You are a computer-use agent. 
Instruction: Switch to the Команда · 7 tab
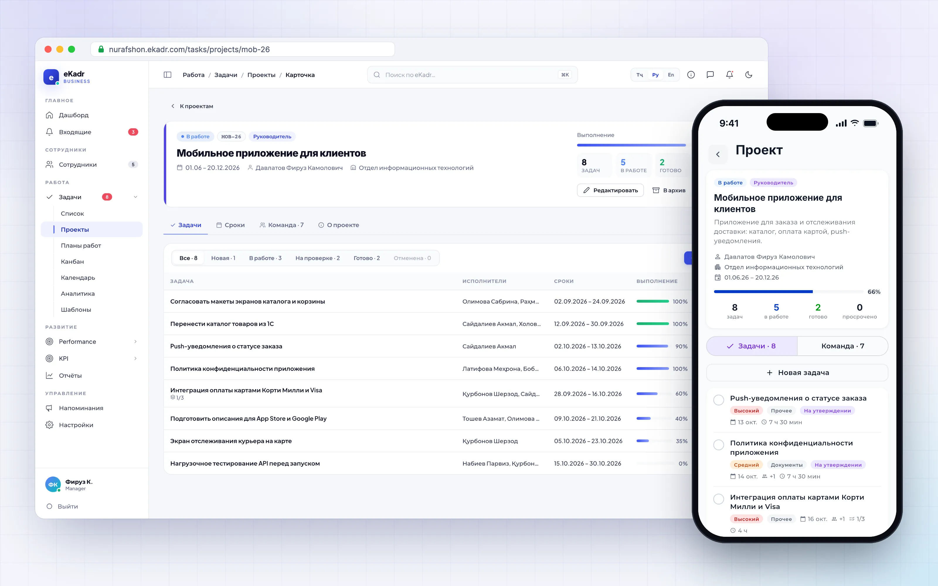tap(282, 225)
